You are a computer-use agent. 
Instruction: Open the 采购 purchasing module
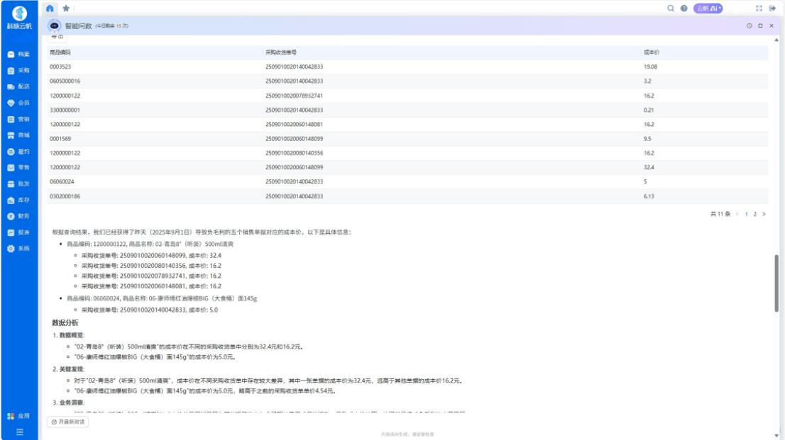pyautogui.click(x=18, y=70)
